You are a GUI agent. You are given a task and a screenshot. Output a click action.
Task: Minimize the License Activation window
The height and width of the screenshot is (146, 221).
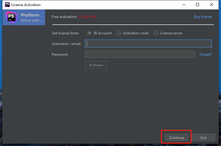click(x=184, y=5)
